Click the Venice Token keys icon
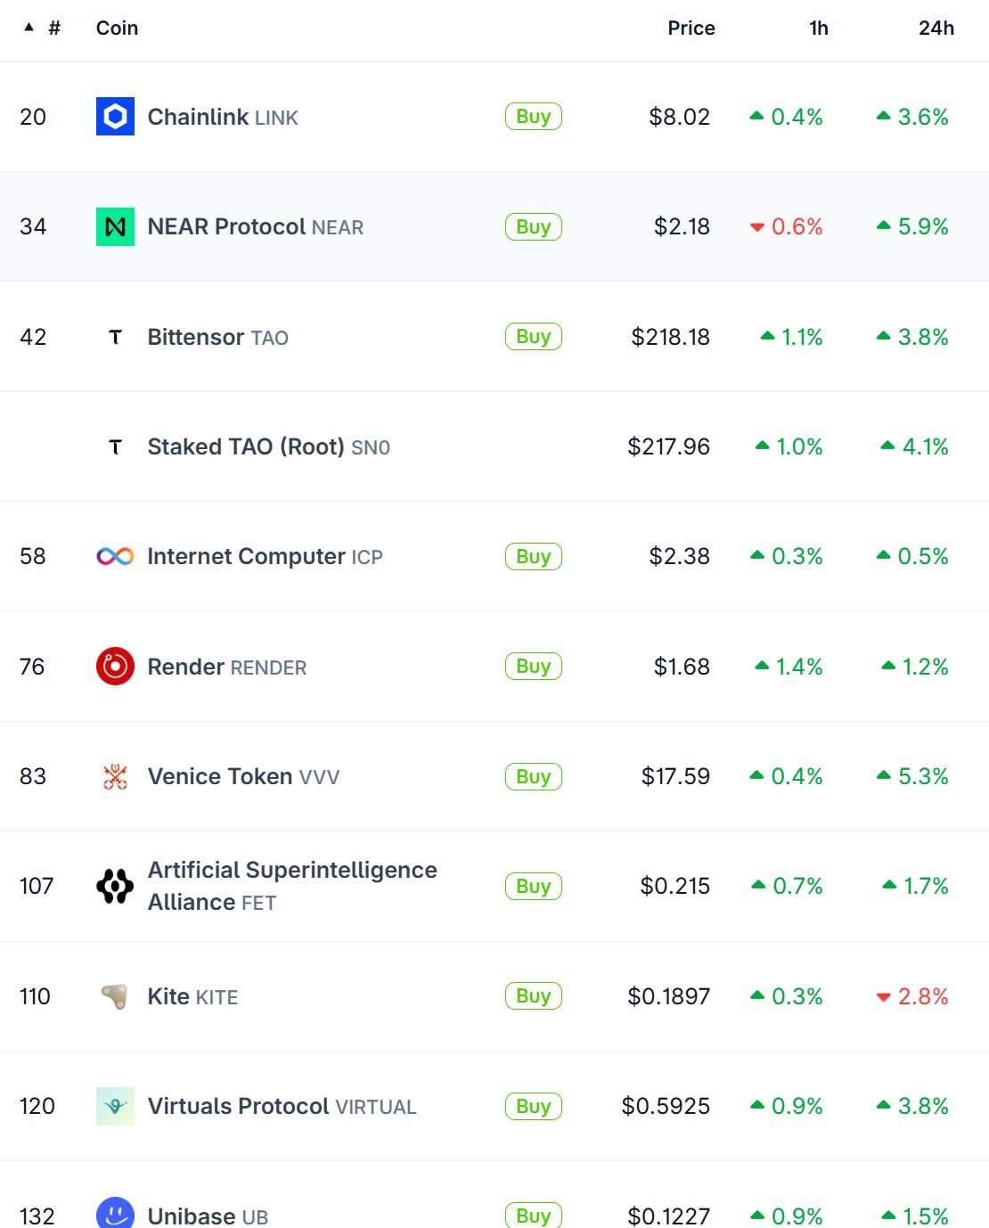 (x=115, y=776)
